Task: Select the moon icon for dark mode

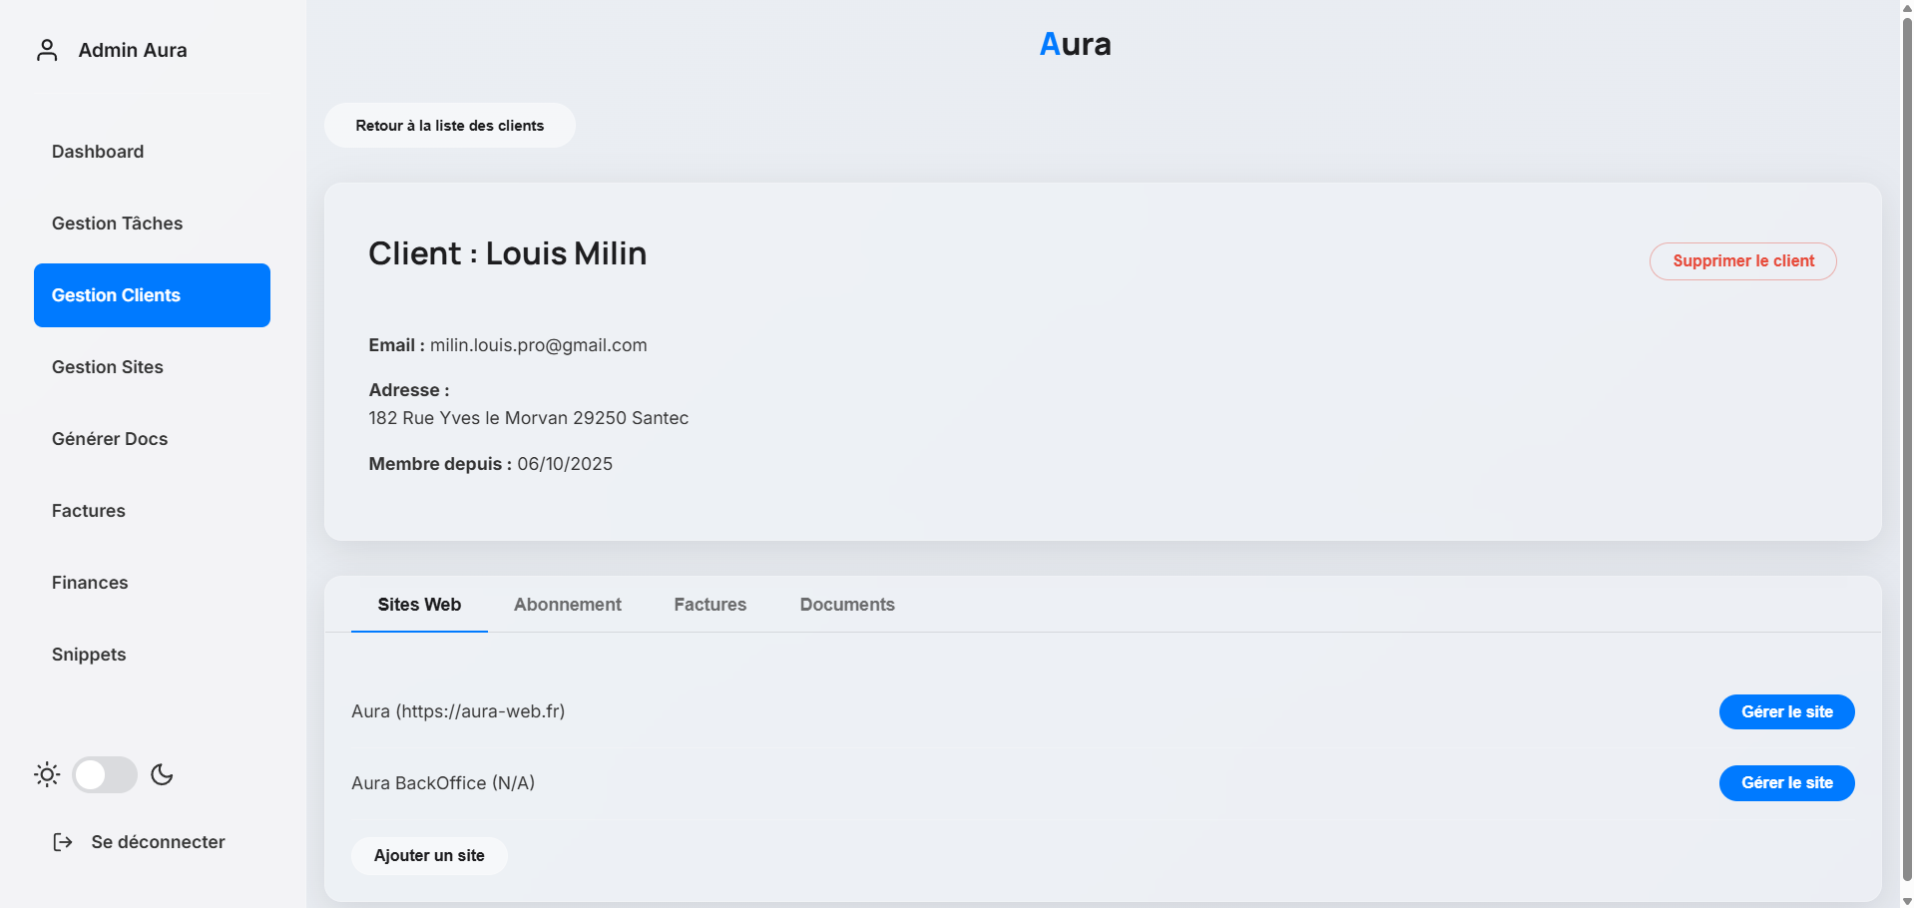Action: pyautogui.click(x=162, y=774)
